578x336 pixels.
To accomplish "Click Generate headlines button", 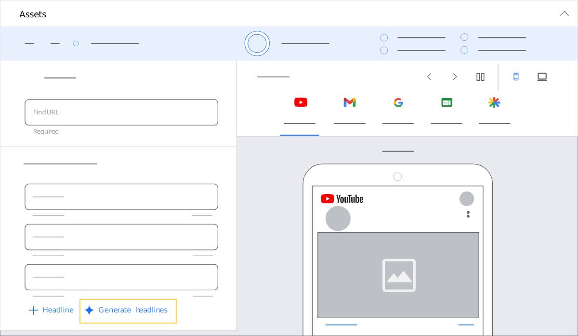I will (x=128, y=311).
